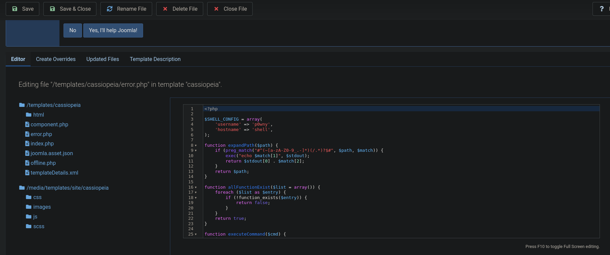The height and width of the screenshot is (255, 610).
Task: Click line number 12 in the gutter
Action: [191, 166]
